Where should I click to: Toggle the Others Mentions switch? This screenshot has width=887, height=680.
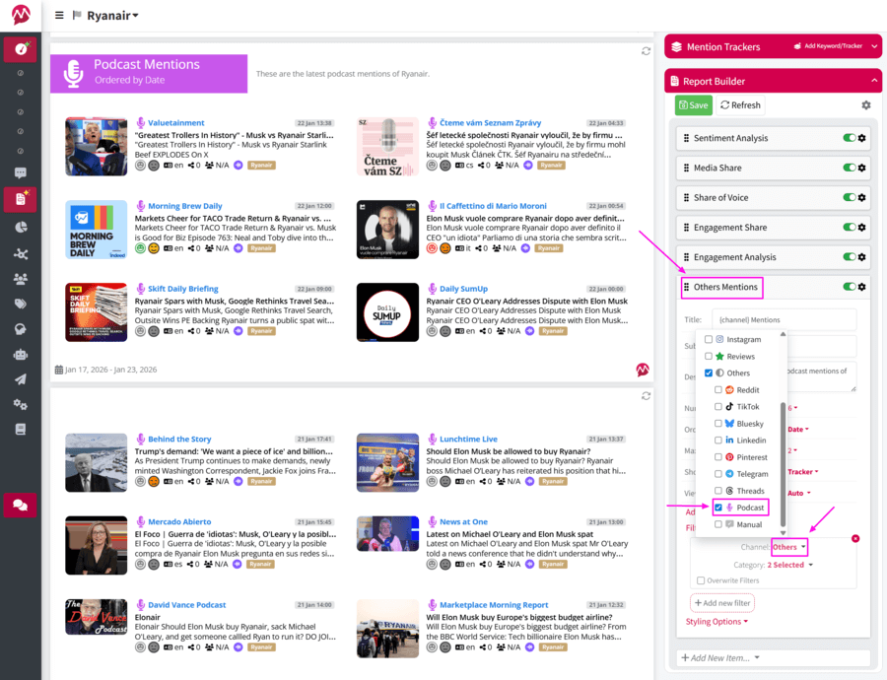point(849,287)
